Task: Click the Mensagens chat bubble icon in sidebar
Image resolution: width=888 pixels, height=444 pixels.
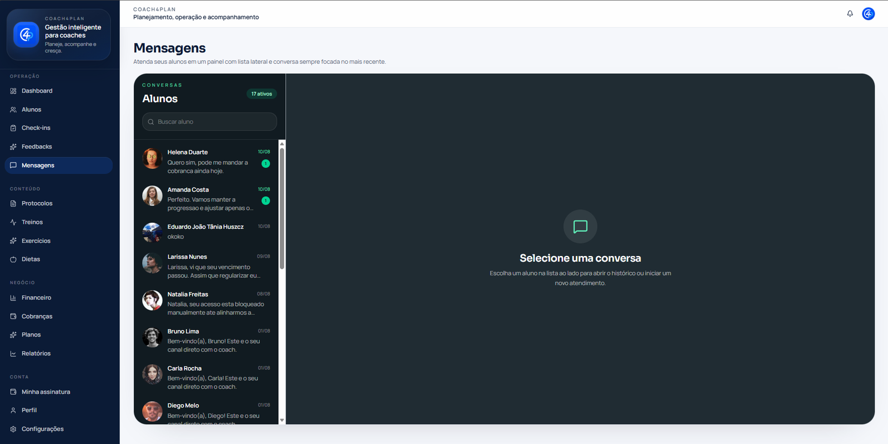Action: [x=13, y=165]
